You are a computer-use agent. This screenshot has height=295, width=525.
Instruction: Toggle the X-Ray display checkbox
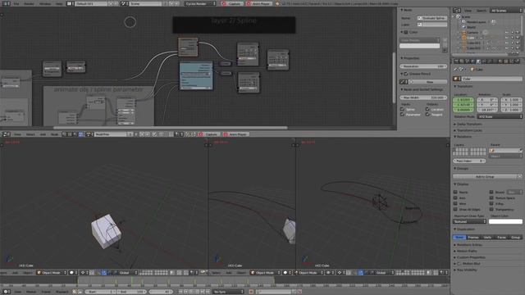pos(491,203)
